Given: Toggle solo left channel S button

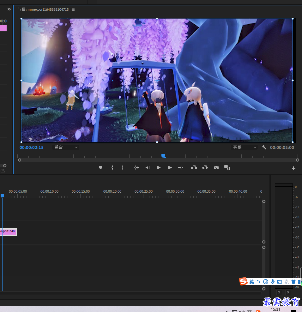Looking at the screenshot, I should click(279, 292).
